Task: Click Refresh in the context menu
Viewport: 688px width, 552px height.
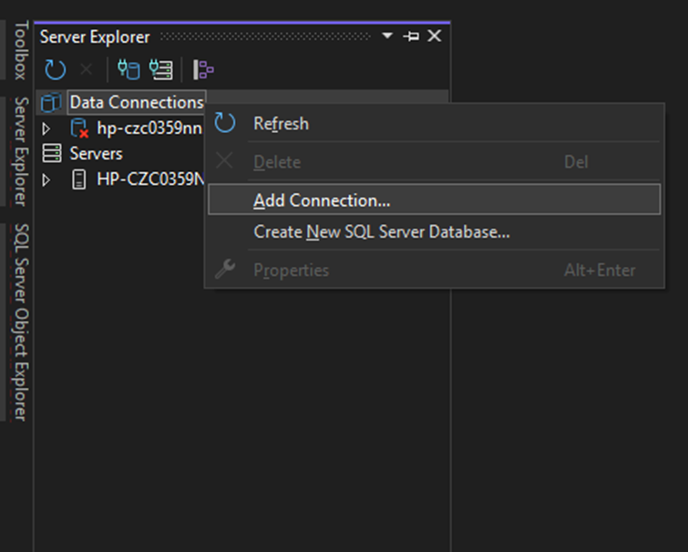Action: click(x=281, y=124)
